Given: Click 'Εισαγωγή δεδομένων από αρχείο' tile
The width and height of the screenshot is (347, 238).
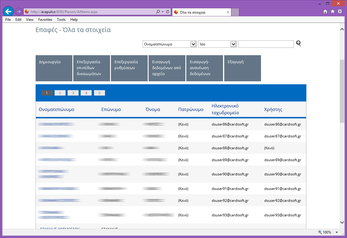Looking at the screenshot, I should click(167, 68).
